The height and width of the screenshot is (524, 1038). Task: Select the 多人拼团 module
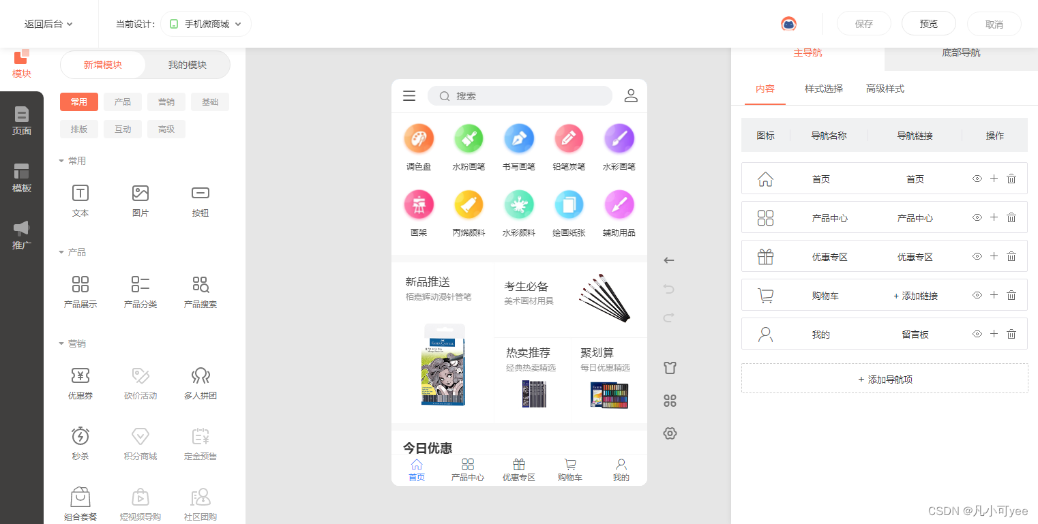pyautogui.click(x=201, y=384)
